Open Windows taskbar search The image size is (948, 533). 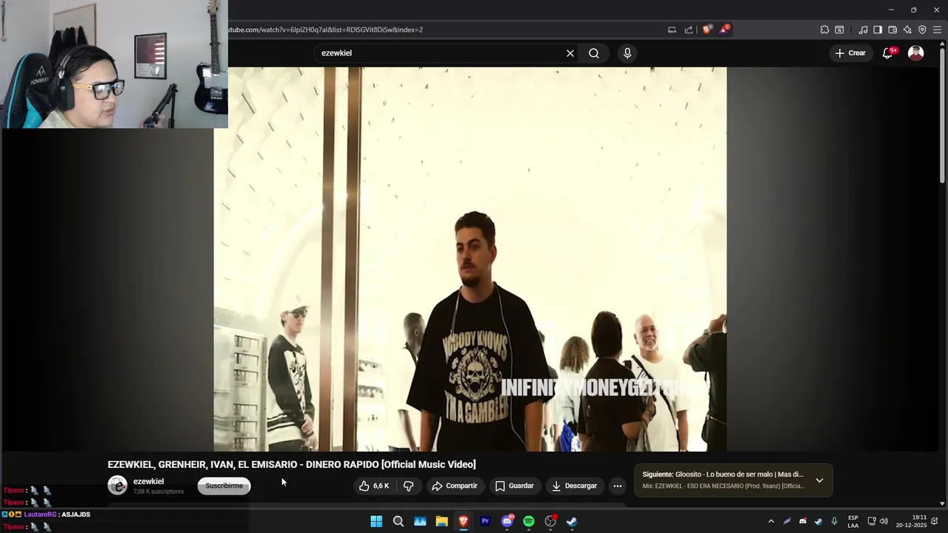point(398,521)
